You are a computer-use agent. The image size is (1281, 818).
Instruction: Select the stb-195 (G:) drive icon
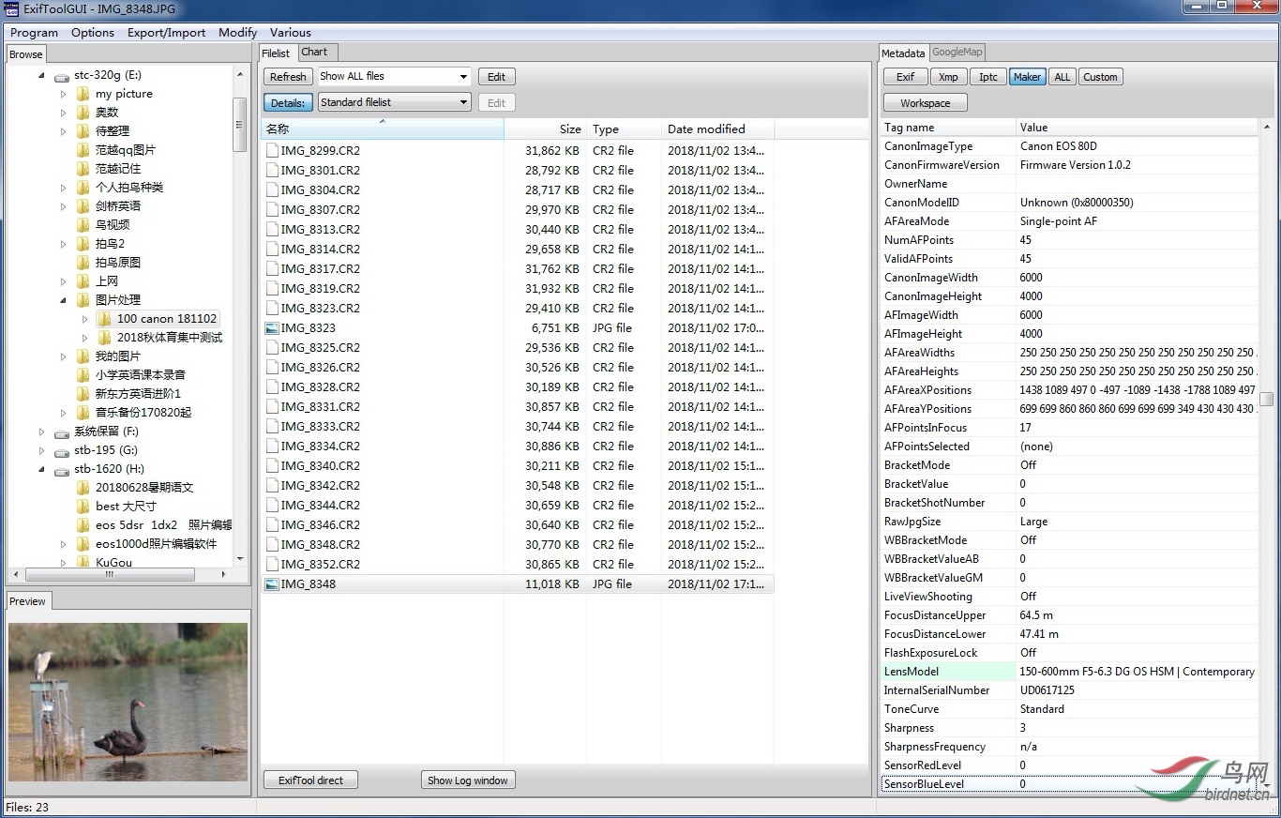(62, 451)
